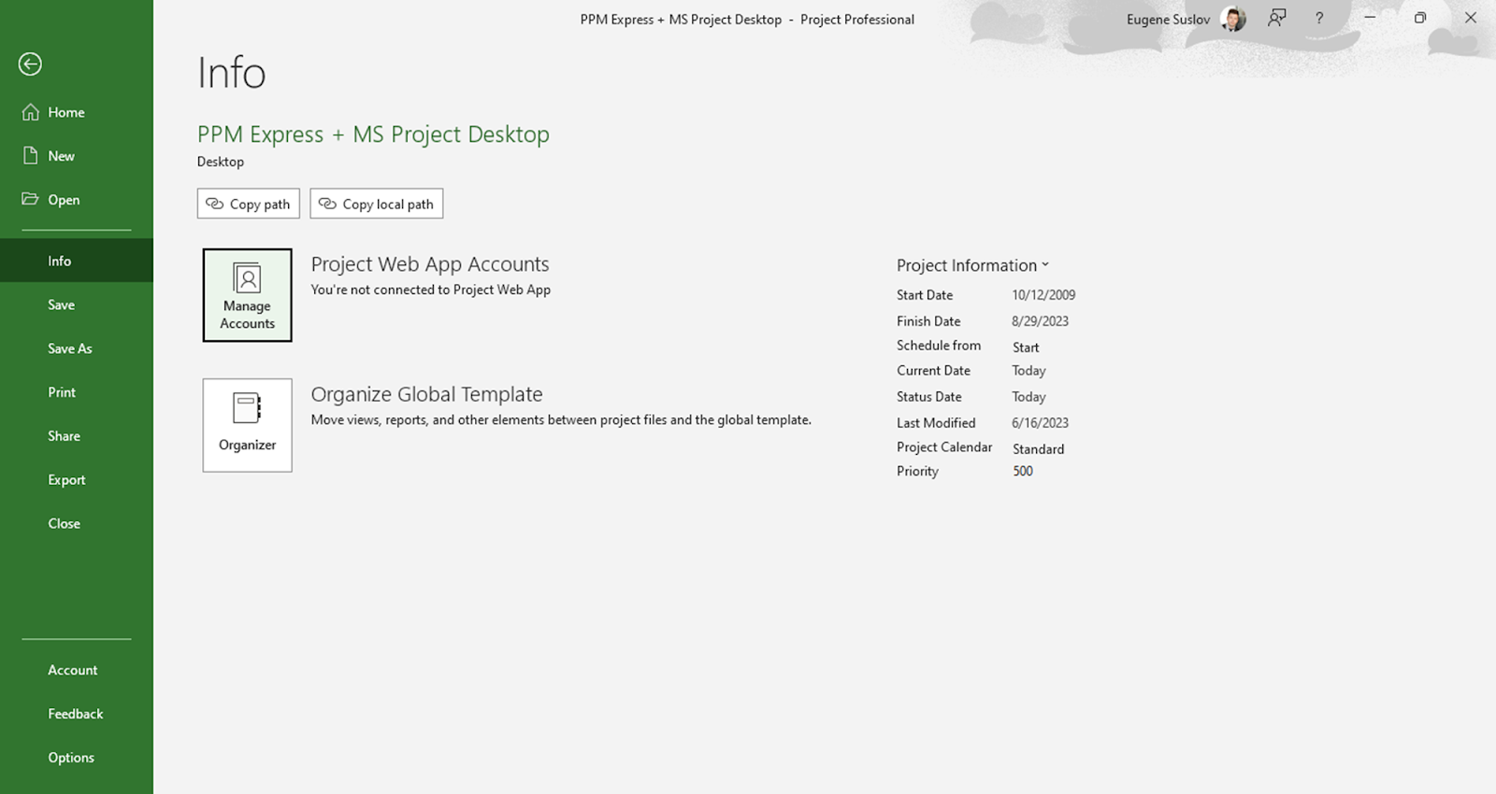The height and width of the screenshot is (794, 1496).
Task: Open the Share page
Action: (77, 436)
